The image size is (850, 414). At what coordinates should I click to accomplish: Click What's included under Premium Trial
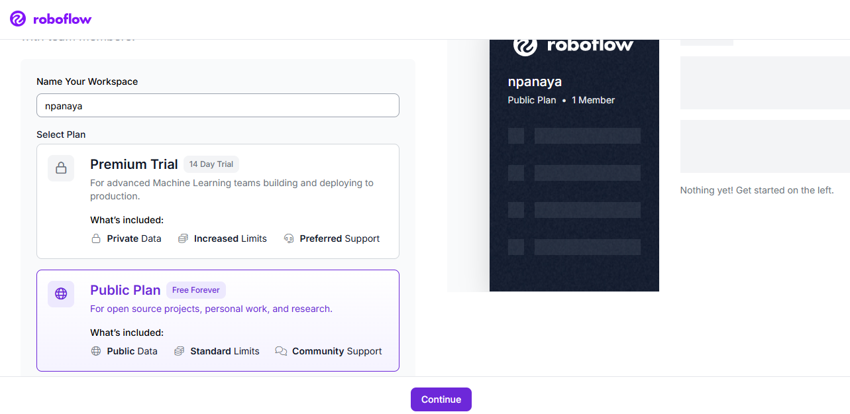127,220
